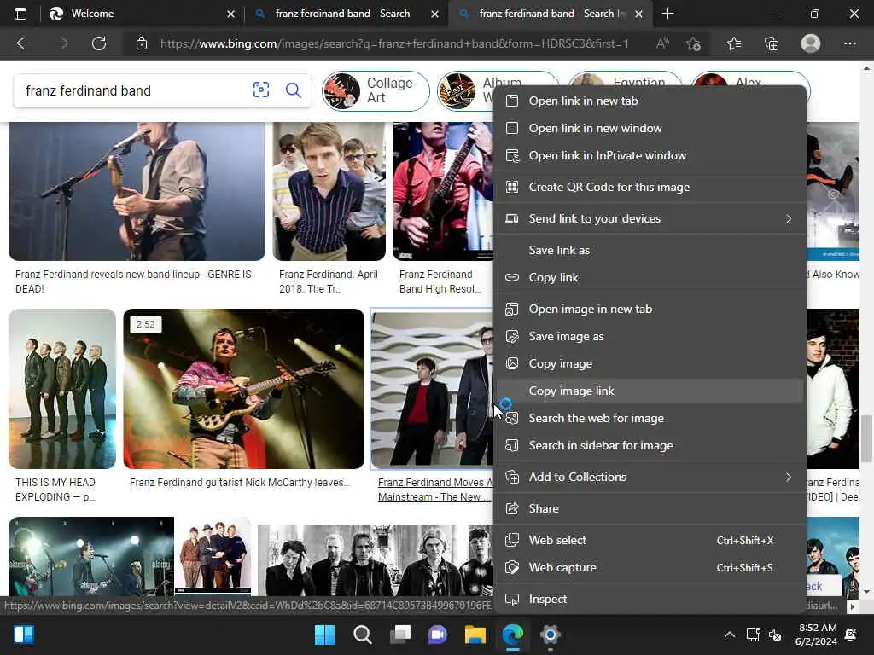This screenshot has height=655, width=874.
Task: Click the page vertical scrollbar thumb
Action: 866,438
